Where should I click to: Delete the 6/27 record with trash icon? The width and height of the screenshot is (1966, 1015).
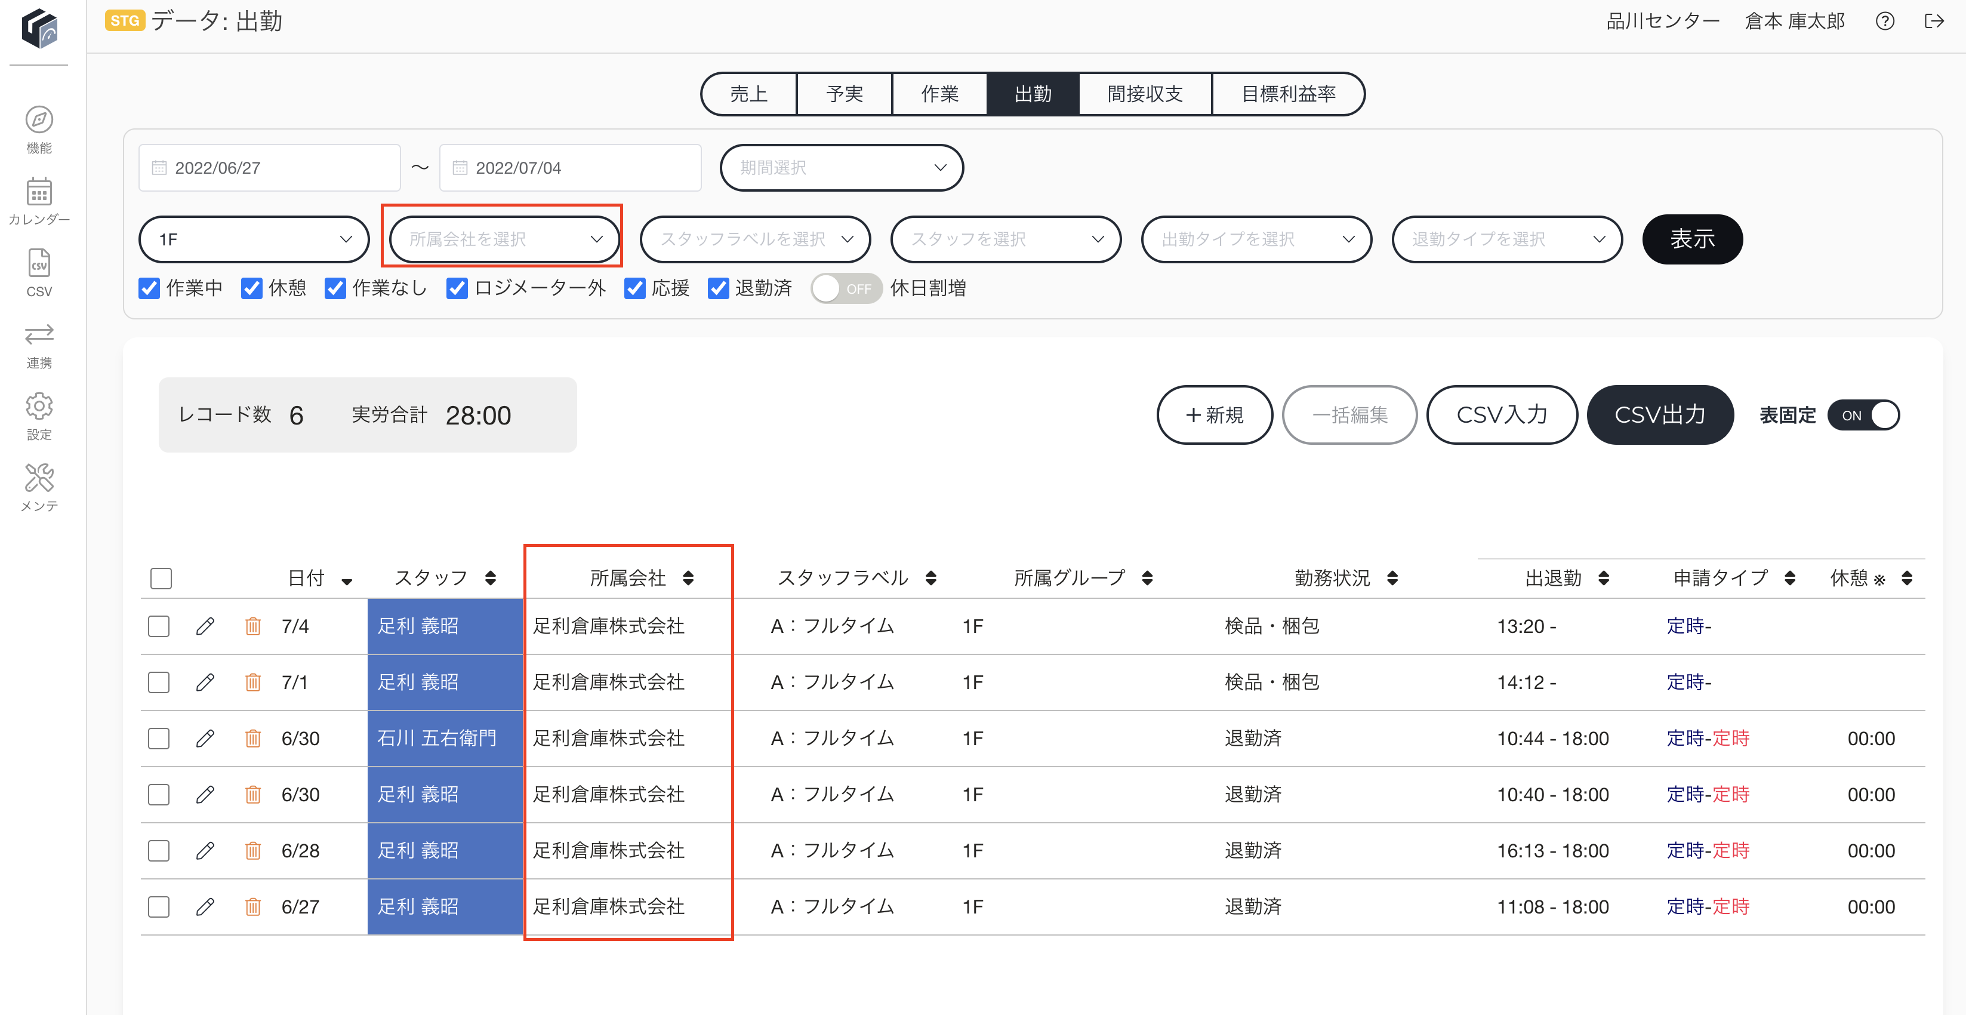click(252, 906)
